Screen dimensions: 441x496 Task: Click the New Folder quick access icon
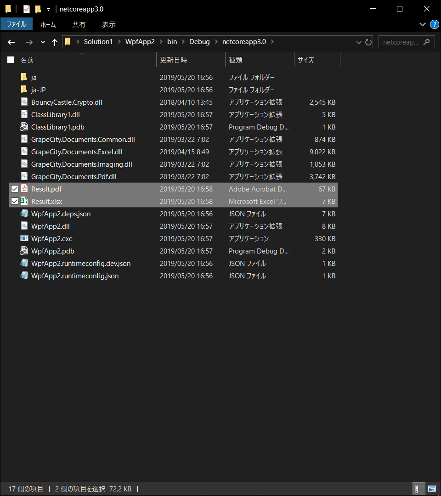click(x=38, y=9)
